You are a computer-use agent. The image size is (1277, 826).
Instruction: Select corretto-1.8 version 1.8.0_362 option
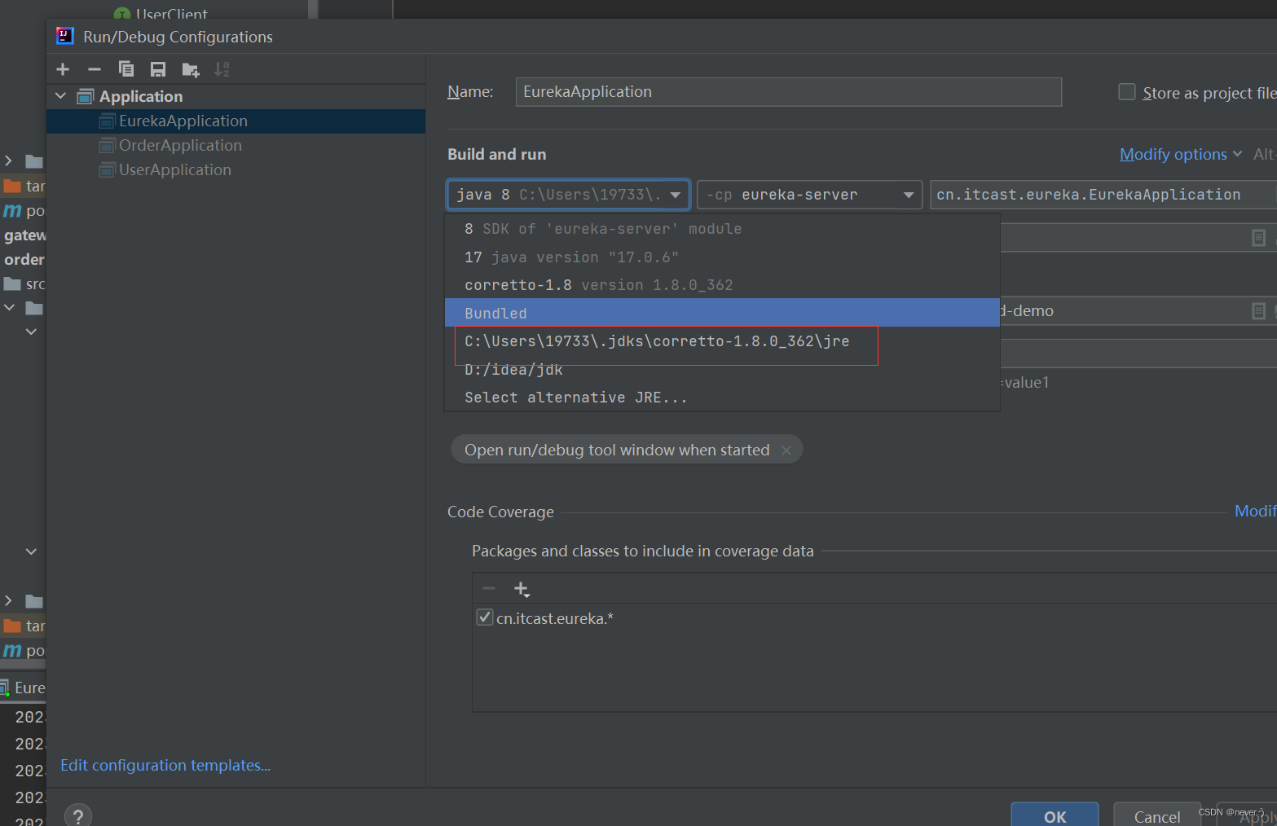click(x=722, y=285)
